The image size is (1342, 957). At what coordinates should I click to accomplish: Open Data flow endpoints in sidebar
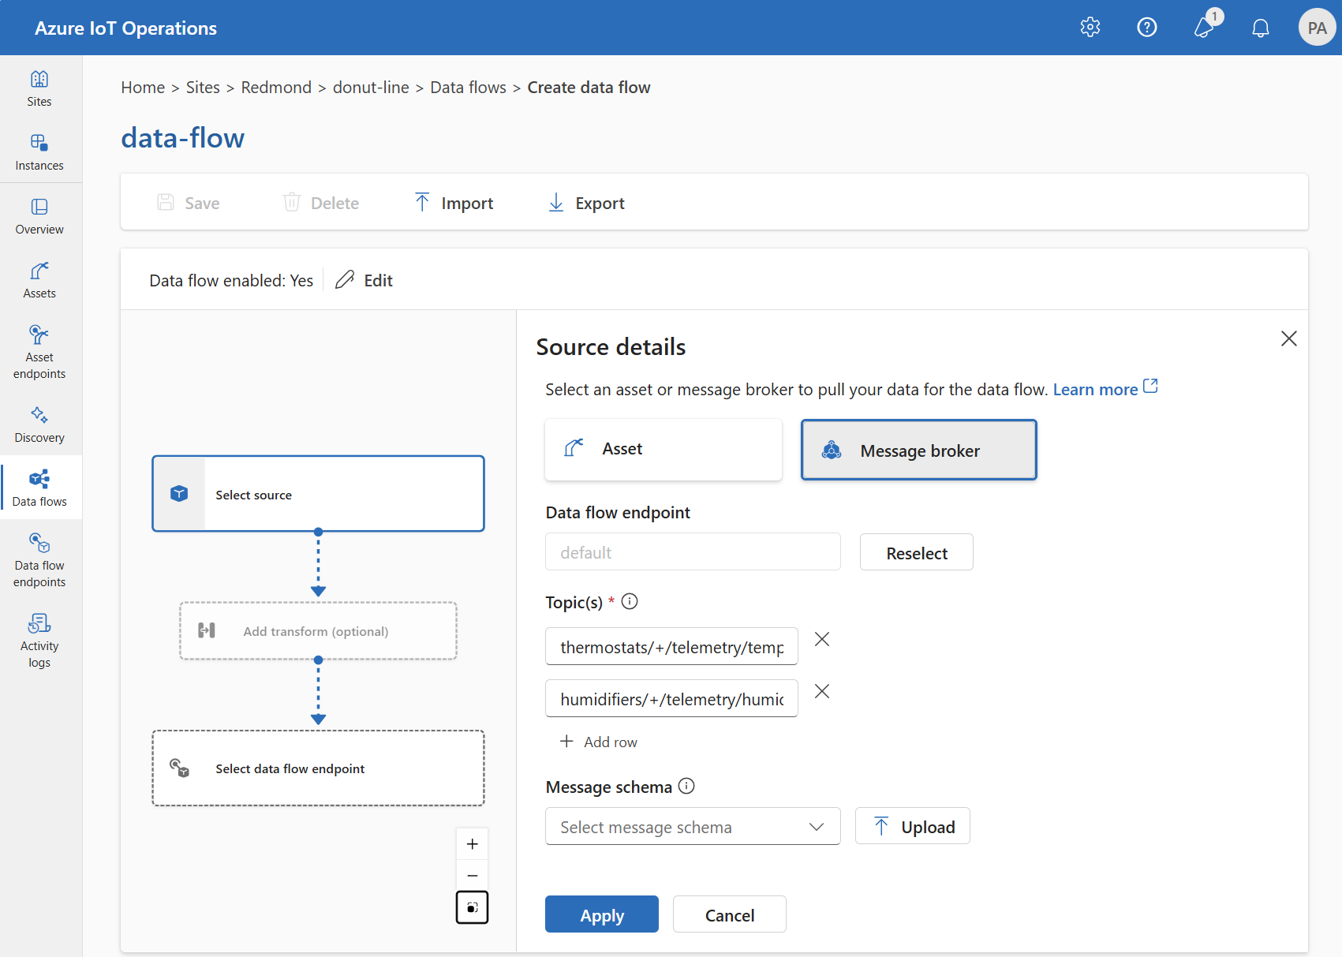coord(39,560)
